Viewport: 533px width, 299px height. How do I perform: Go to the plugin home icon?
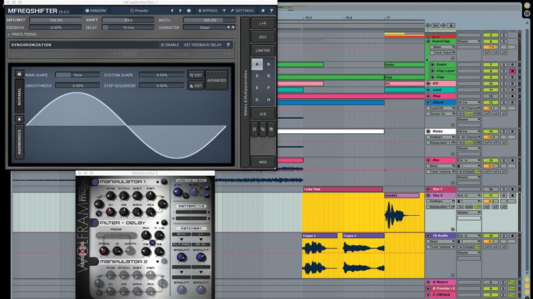click(263, 11)
